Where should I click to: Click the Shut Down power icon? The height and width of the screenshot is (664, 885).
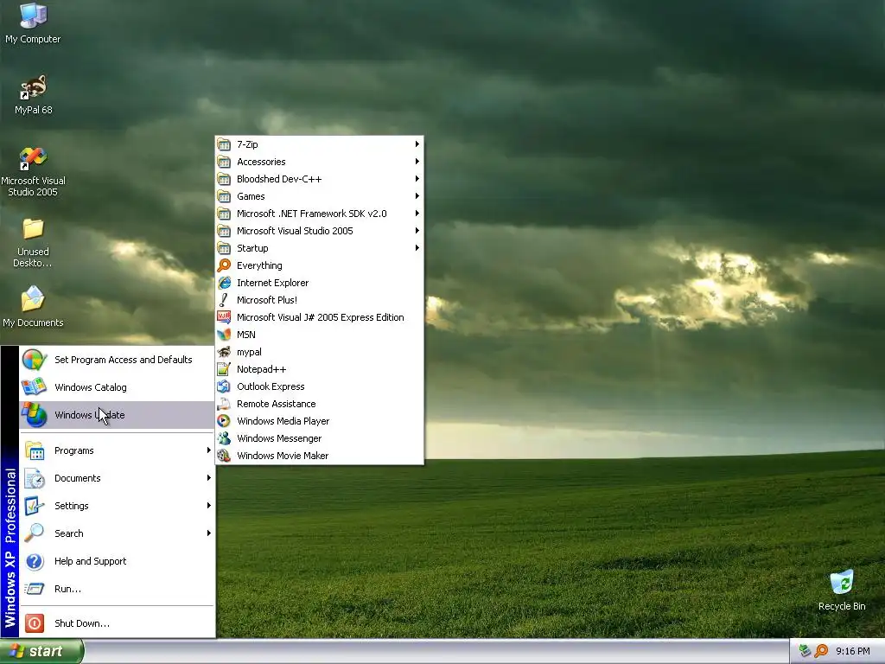point(35,623)
